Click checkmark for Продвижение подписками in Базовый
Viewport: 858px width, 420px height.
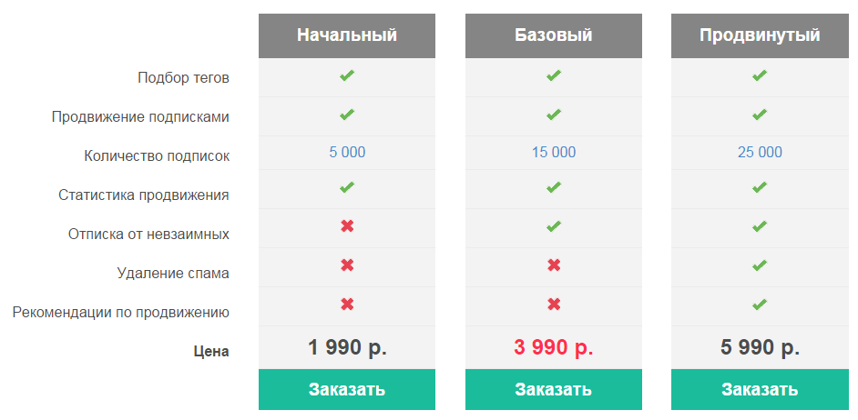(554, 115)
